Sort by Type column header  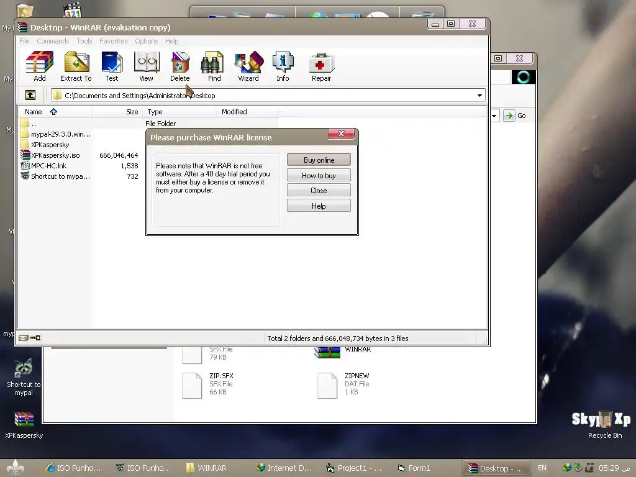pos(179,112)
